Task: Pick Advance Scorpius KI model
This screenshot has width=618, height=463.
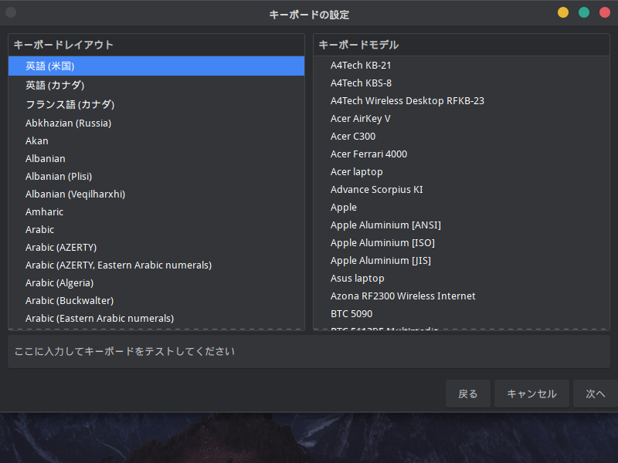Action: point(461,189)
